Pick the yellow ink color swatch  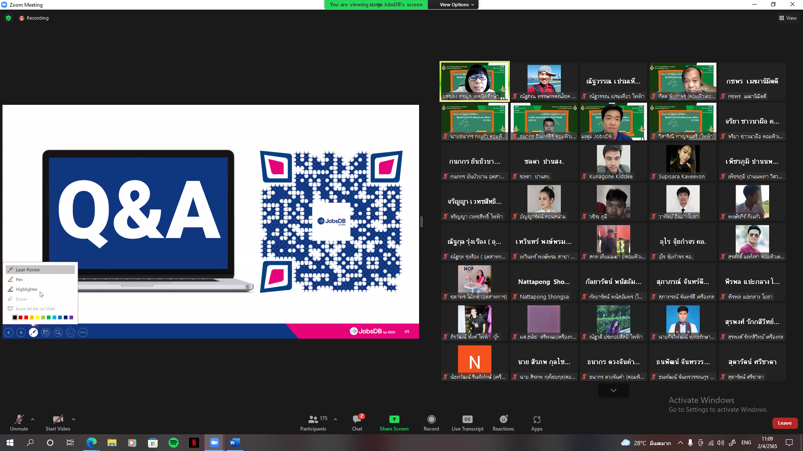[37, 318]
